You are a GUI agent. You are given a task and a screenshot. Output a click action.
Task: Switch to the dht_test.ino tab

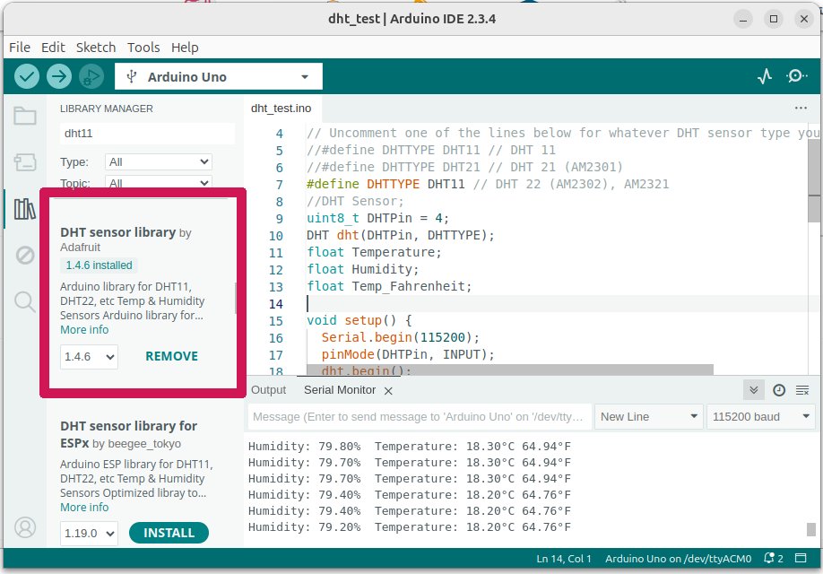coord(281,109)
